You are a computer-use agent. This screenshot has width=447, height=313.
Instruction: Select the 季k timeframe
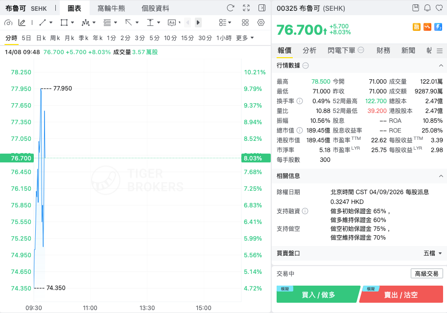(x=84, y=38)
